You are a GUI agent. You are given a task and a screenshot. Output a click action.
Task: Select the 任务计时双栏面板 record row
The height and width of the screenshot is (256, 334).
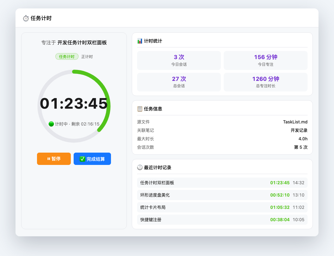222,183
